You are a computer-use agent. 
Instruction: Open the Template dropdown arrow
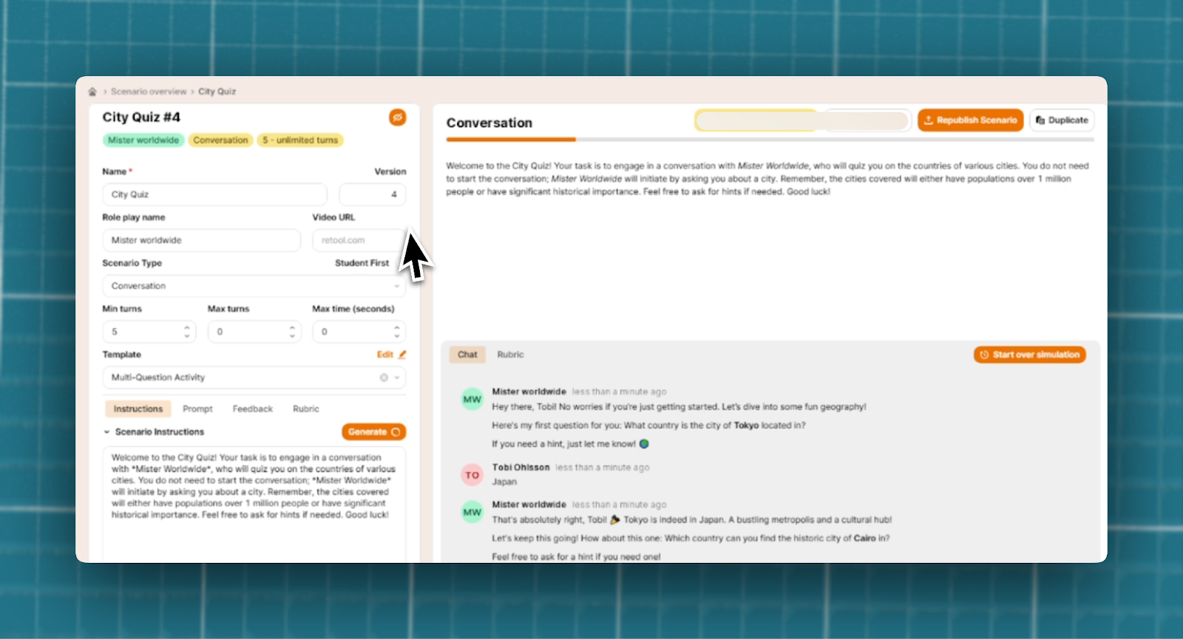(x=397, y=377)
